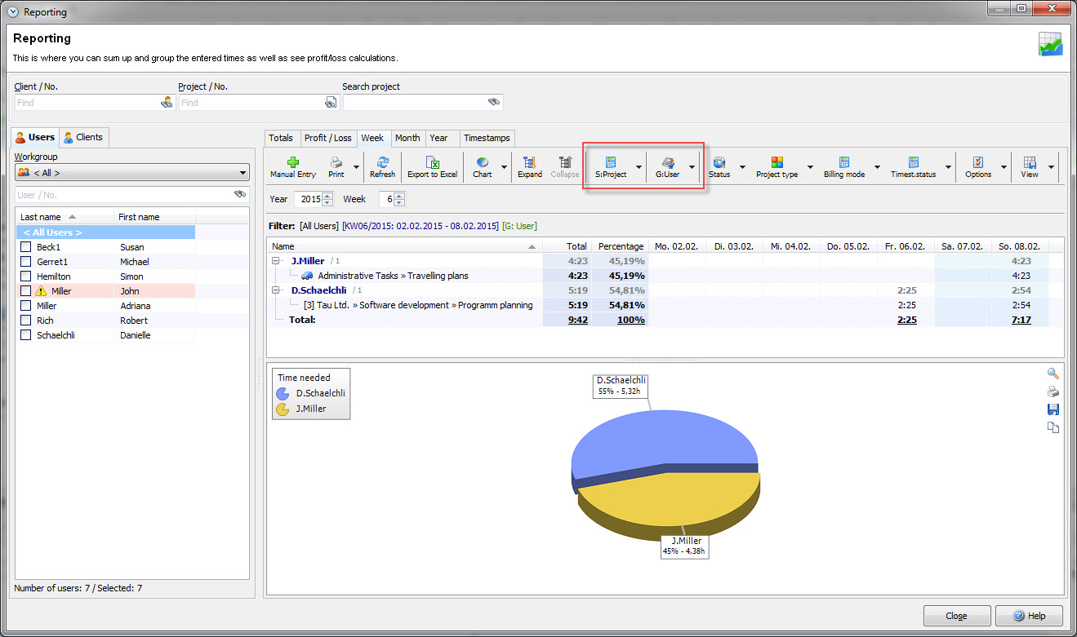1077x637 pixels.
Task: Select the Schaelchli user checkbox
Action: [x=26, y=335]
